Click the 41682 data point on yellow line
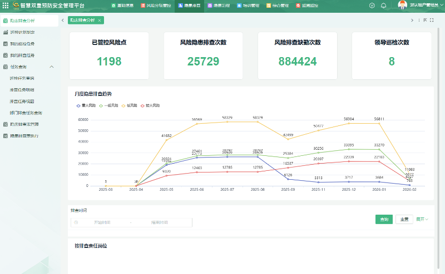The width and height of the screenshot is (445, 274). [166, 140]
